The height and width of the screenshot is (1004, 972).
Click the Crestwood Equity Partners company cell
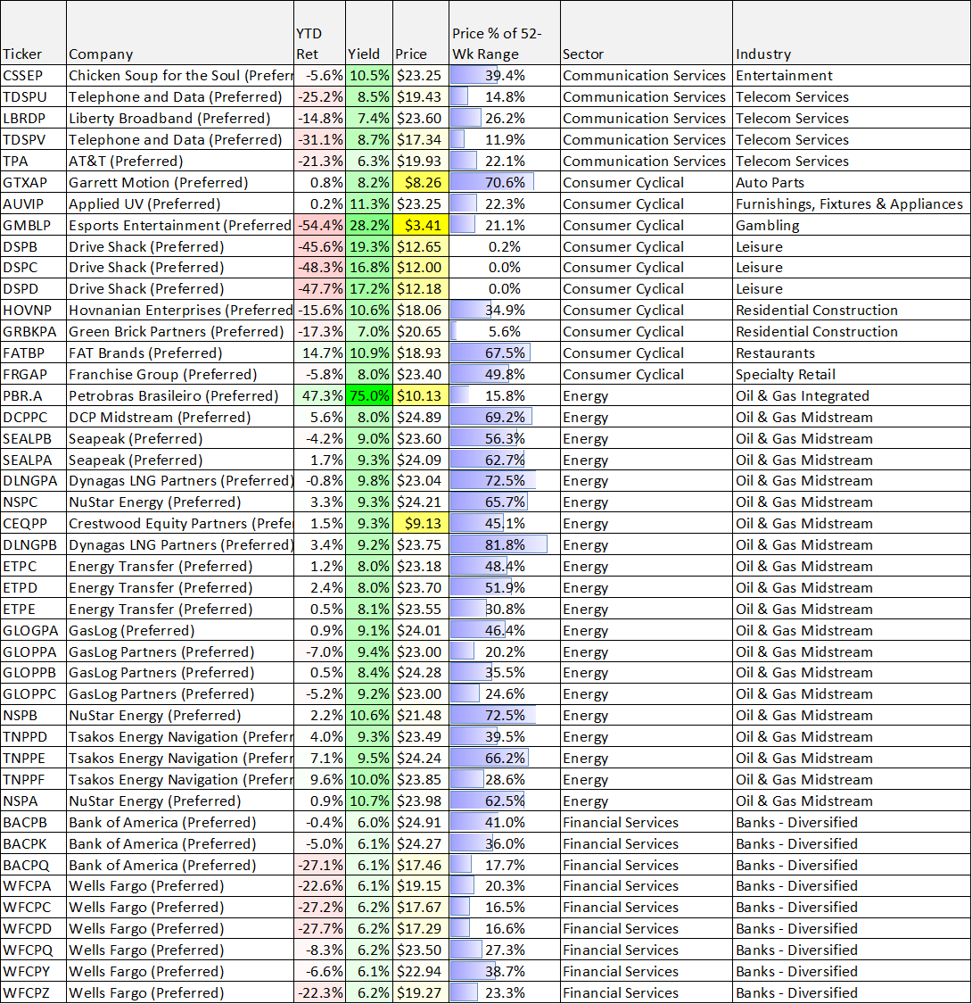tap(180, 524)
